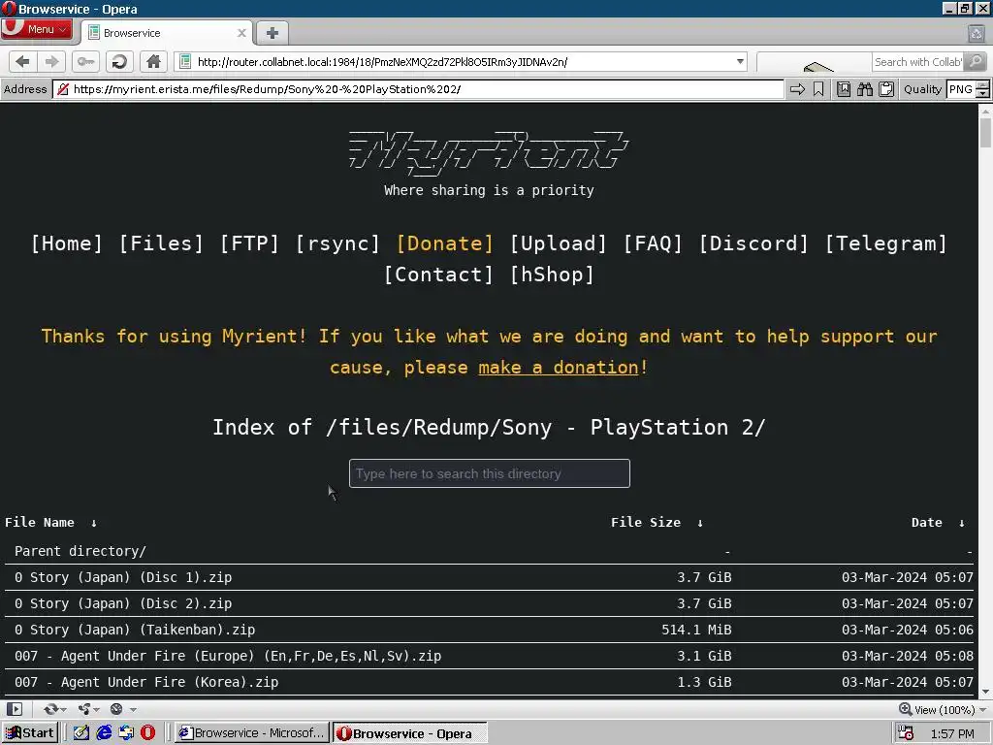Click the clipboard icon in Browservice bar
The height and width of the screenshot is (745, 993).
886,89
